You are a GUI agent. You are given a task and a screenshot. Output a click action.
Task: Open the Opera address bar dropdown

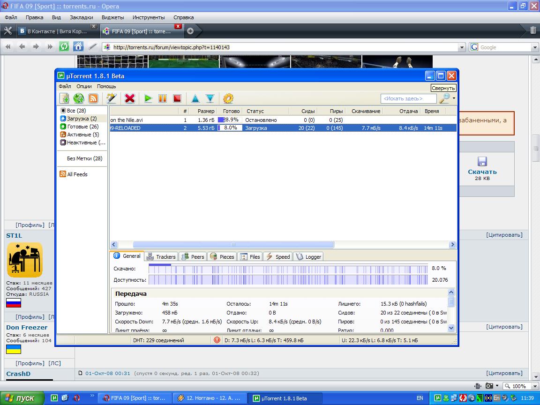pyautogui.click(x=462, y=47)
